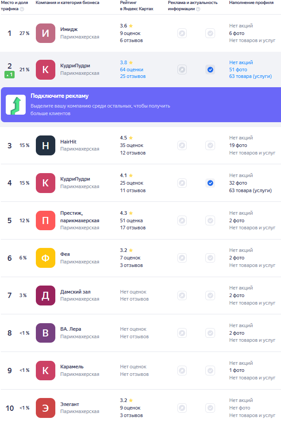The width and height of the screenshot is (281, 425).
Task: Click the advertising icon in ВА. Лера row
Action: pos(182,333)
